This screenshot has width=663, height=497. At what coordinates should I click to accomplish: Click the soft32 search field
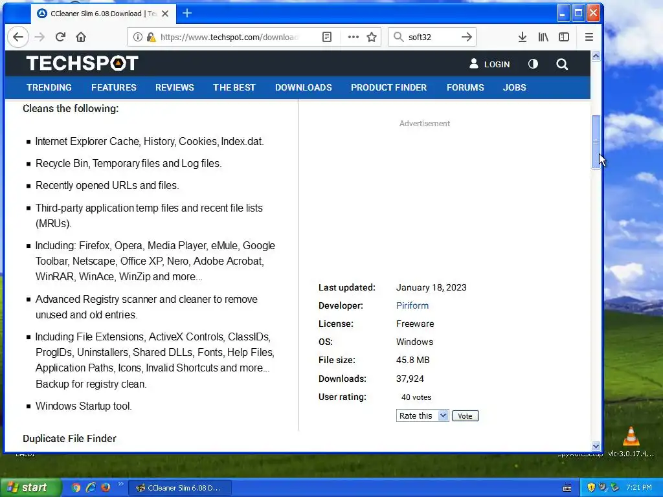pyautogui.click(x=431, y=37)
